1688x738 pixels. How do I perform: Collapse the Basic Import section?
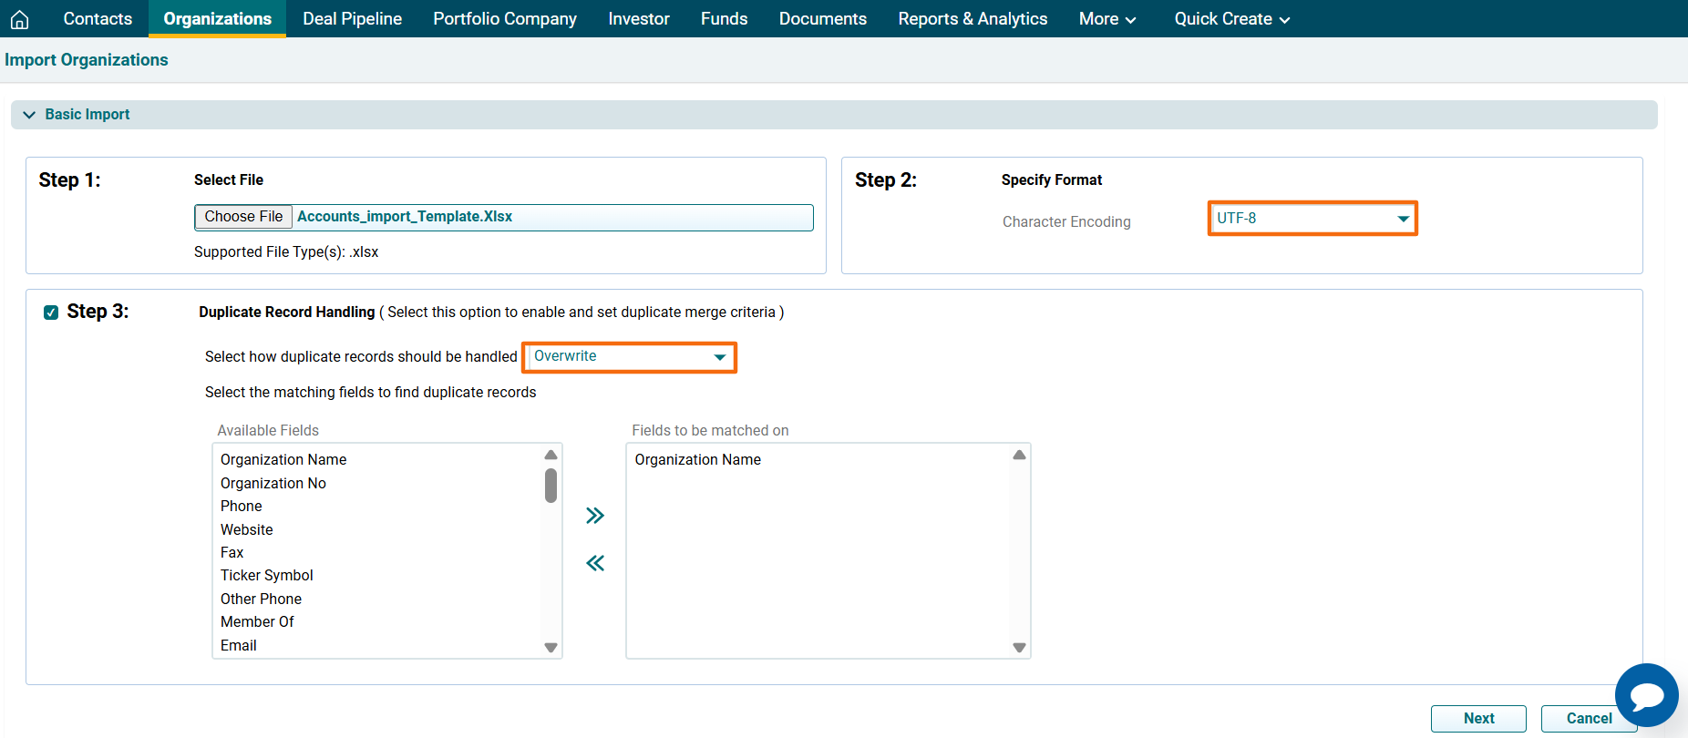pos(29,115)
